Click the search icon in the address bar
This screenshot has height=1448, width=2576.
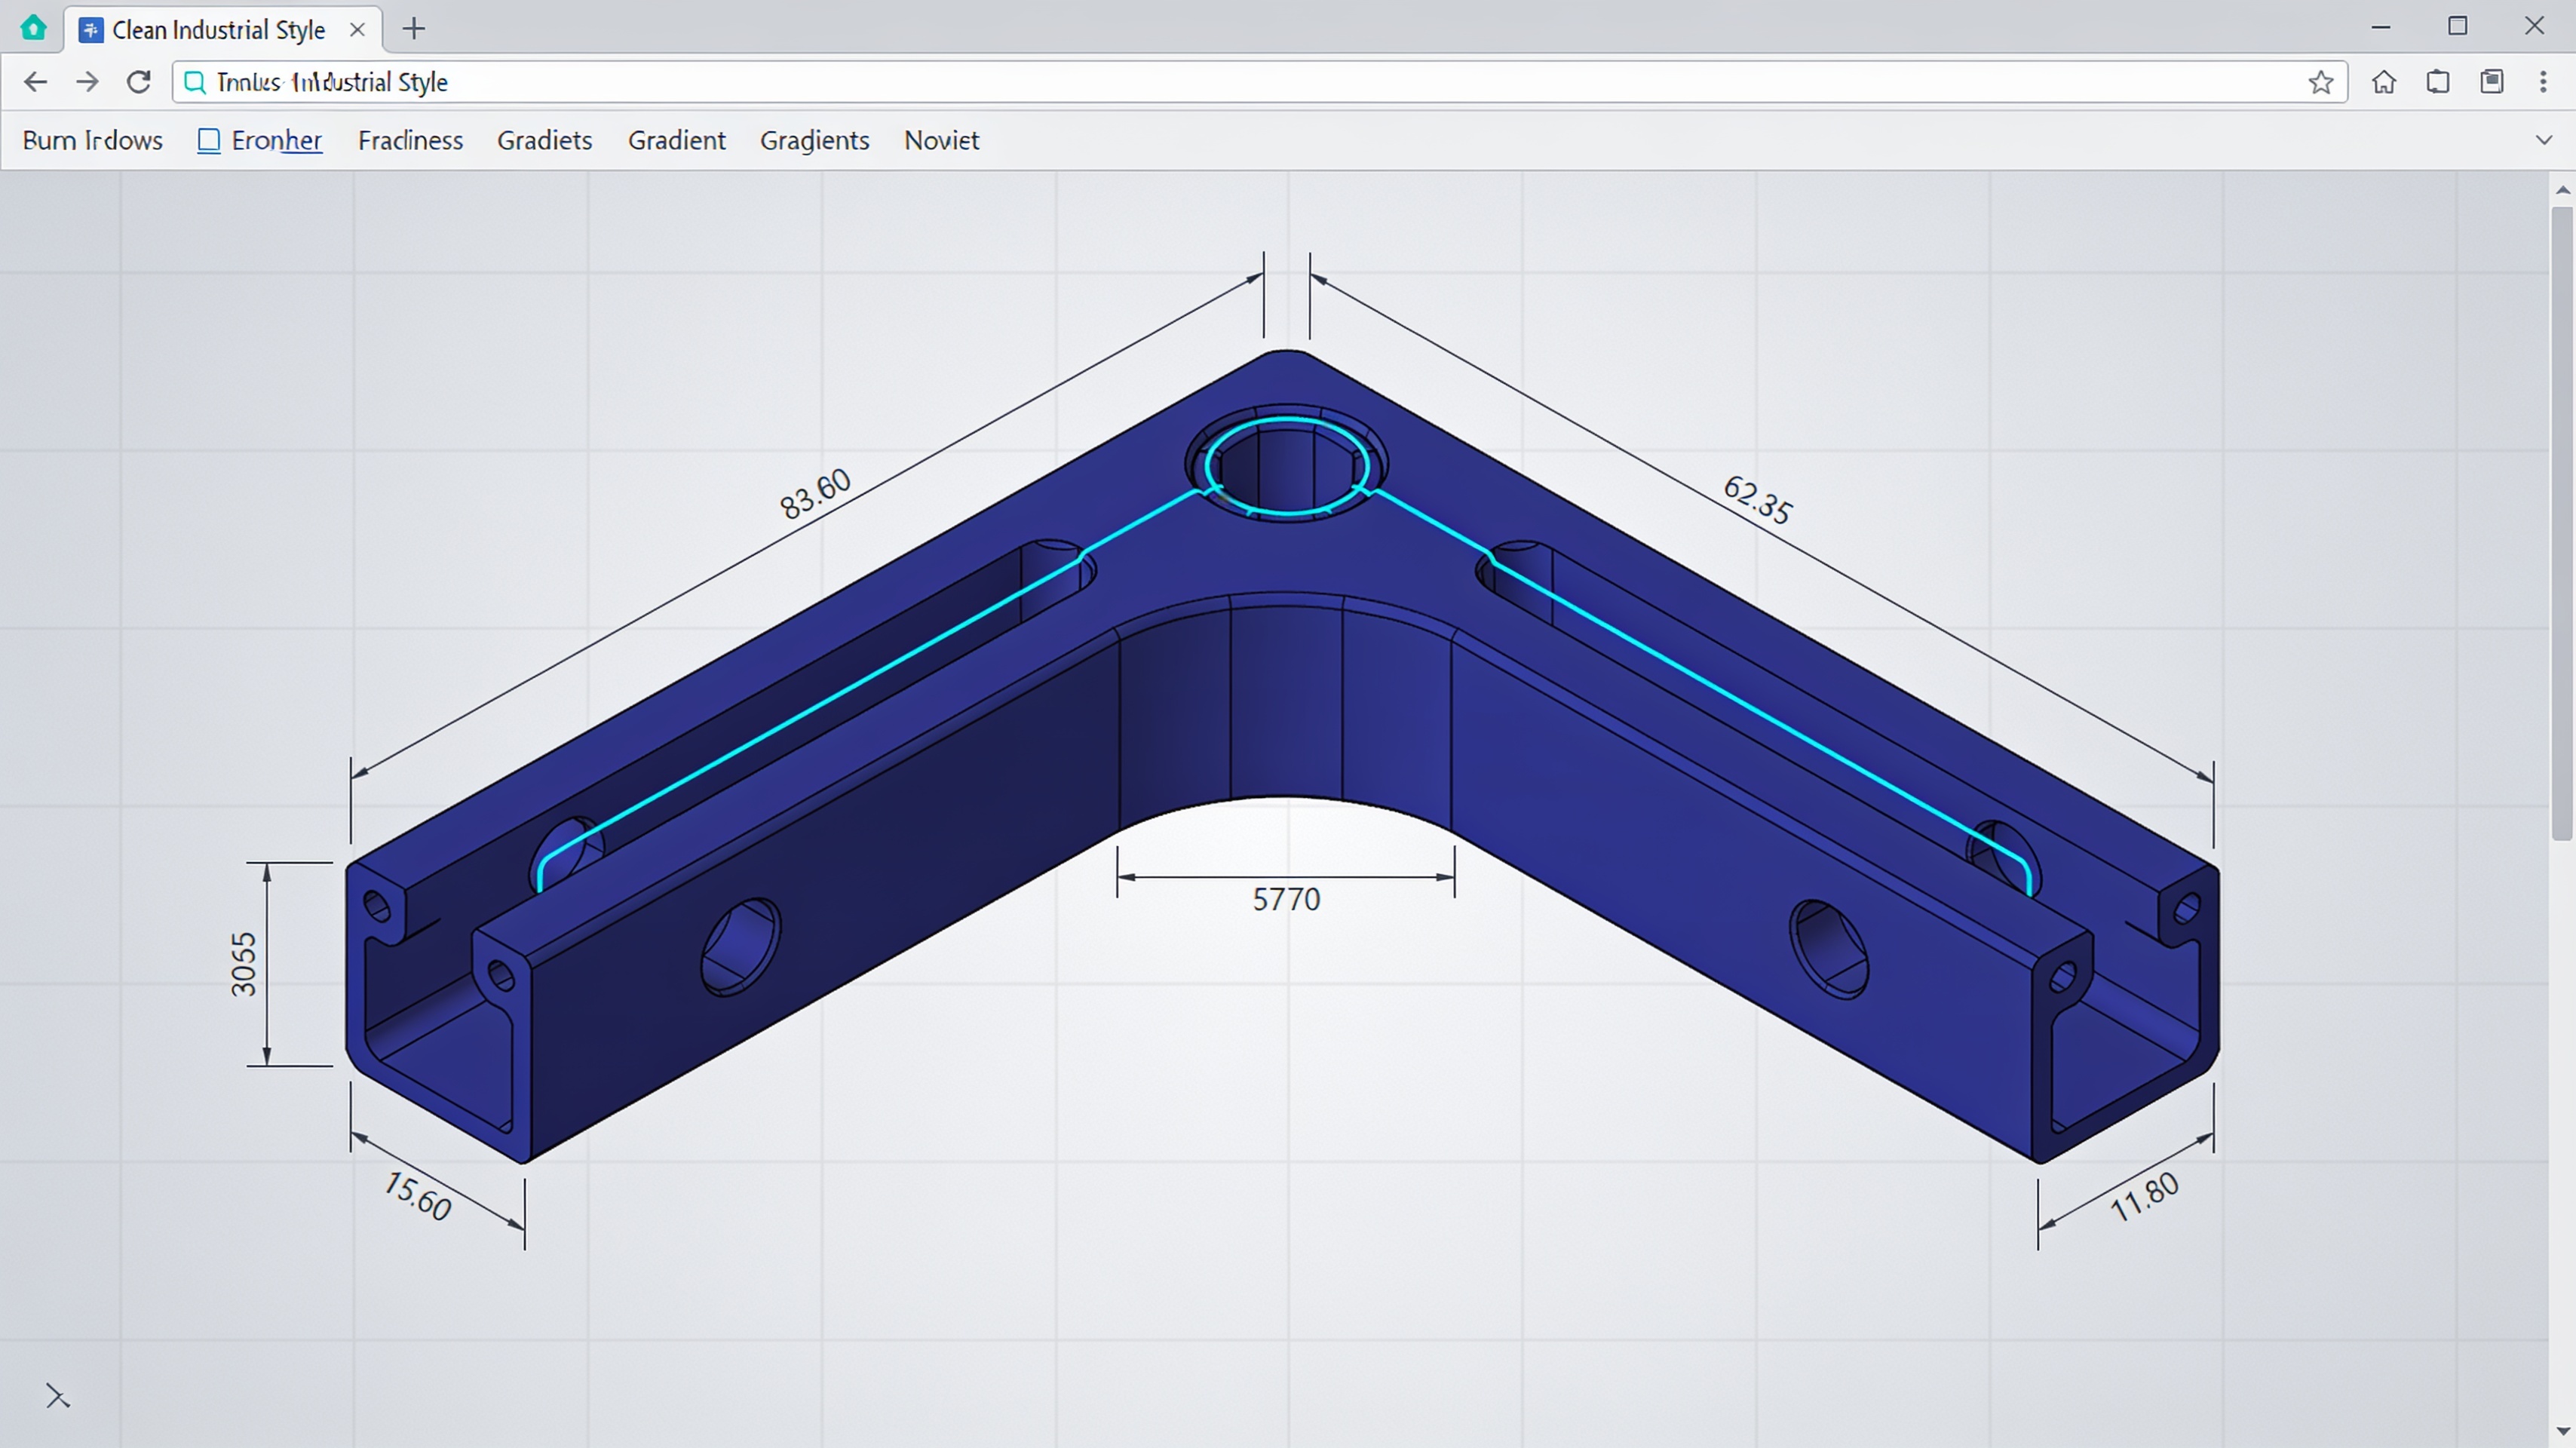click(195, 82)
